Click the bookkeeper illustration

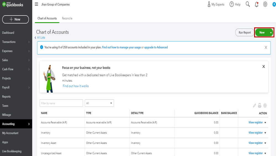(49, 79)
